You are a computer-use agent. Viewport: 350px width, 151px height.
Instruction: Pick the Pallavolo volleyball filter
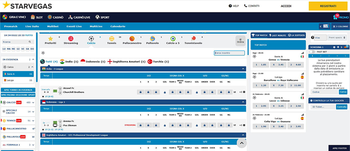[x=152, y=40]
